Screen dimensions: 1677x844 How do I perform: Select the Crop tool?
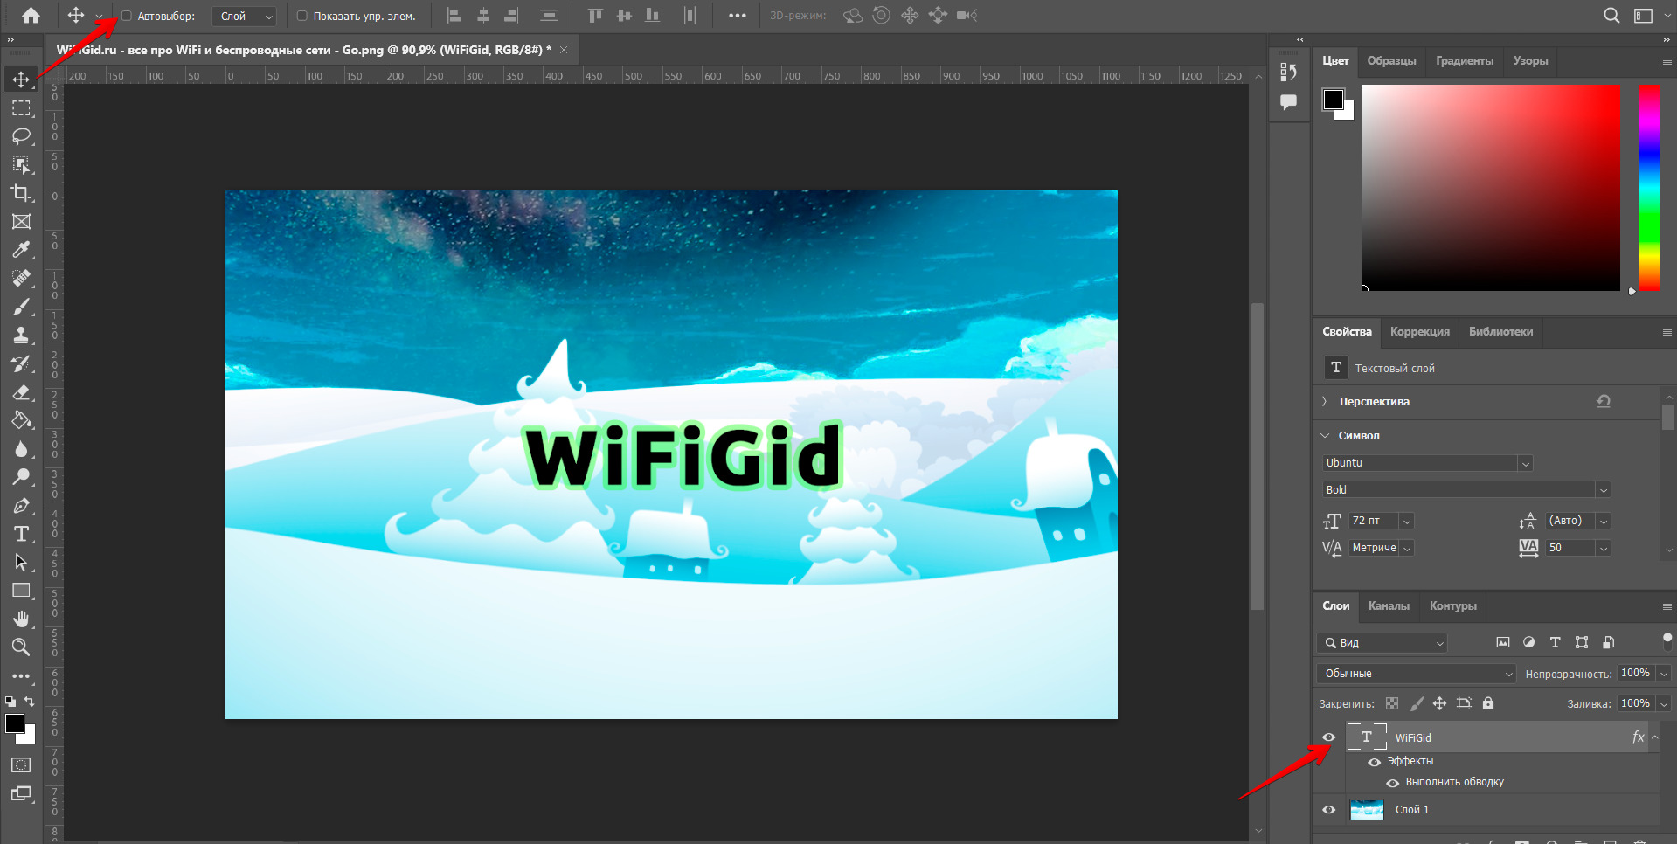coord(21,193)
